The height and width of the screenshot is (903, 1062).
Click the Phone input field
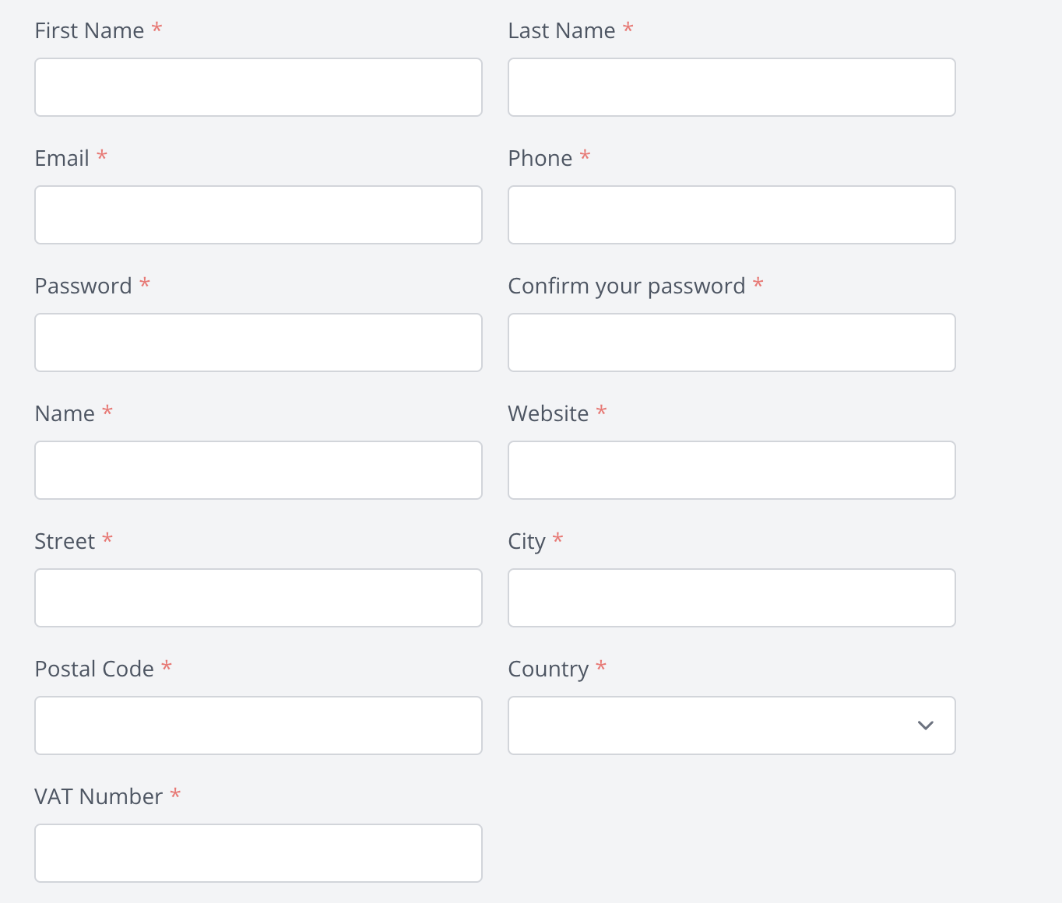pyautogui.click(x=731, y=214)
